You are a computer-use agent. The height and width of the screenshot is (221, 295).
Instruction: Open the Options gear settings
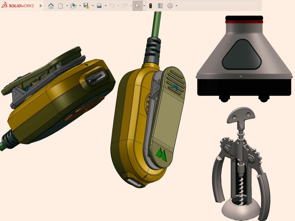pos(170,6)
